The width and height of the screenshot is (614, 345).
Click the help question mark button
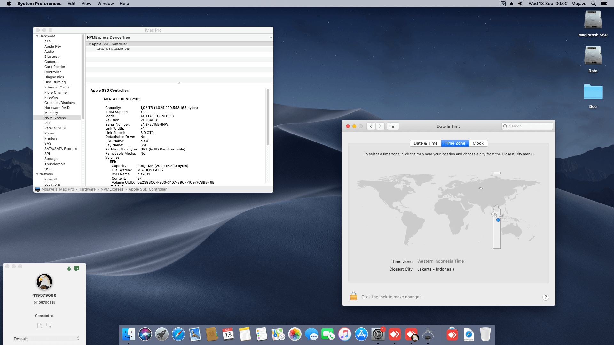coord(546,297)
